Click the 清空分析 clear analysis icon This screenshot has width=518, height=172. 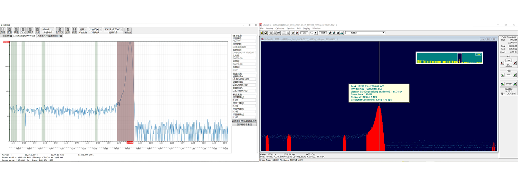pos(128,31)
